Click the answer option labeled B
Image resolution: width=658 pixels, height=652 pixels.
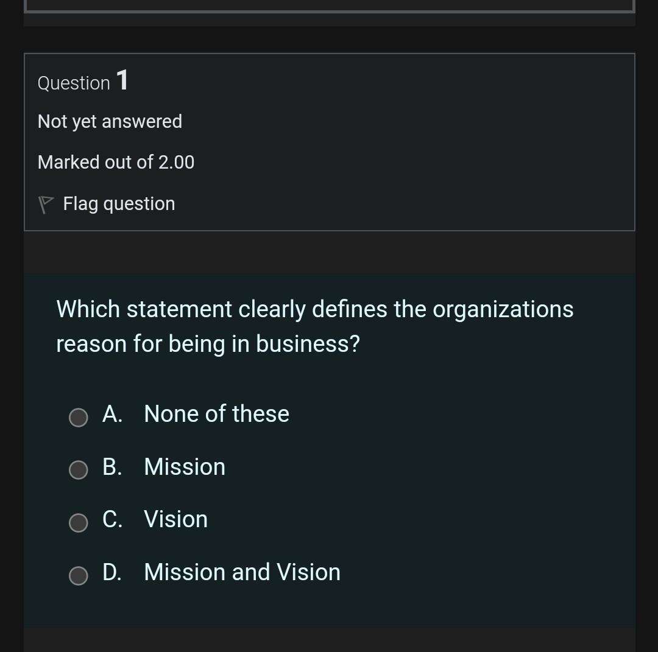tap(113, 467)
